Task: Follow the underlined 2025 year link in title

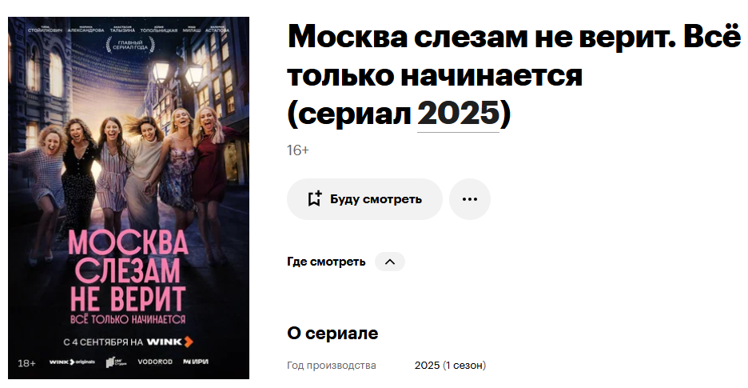Action: (458, 114)
